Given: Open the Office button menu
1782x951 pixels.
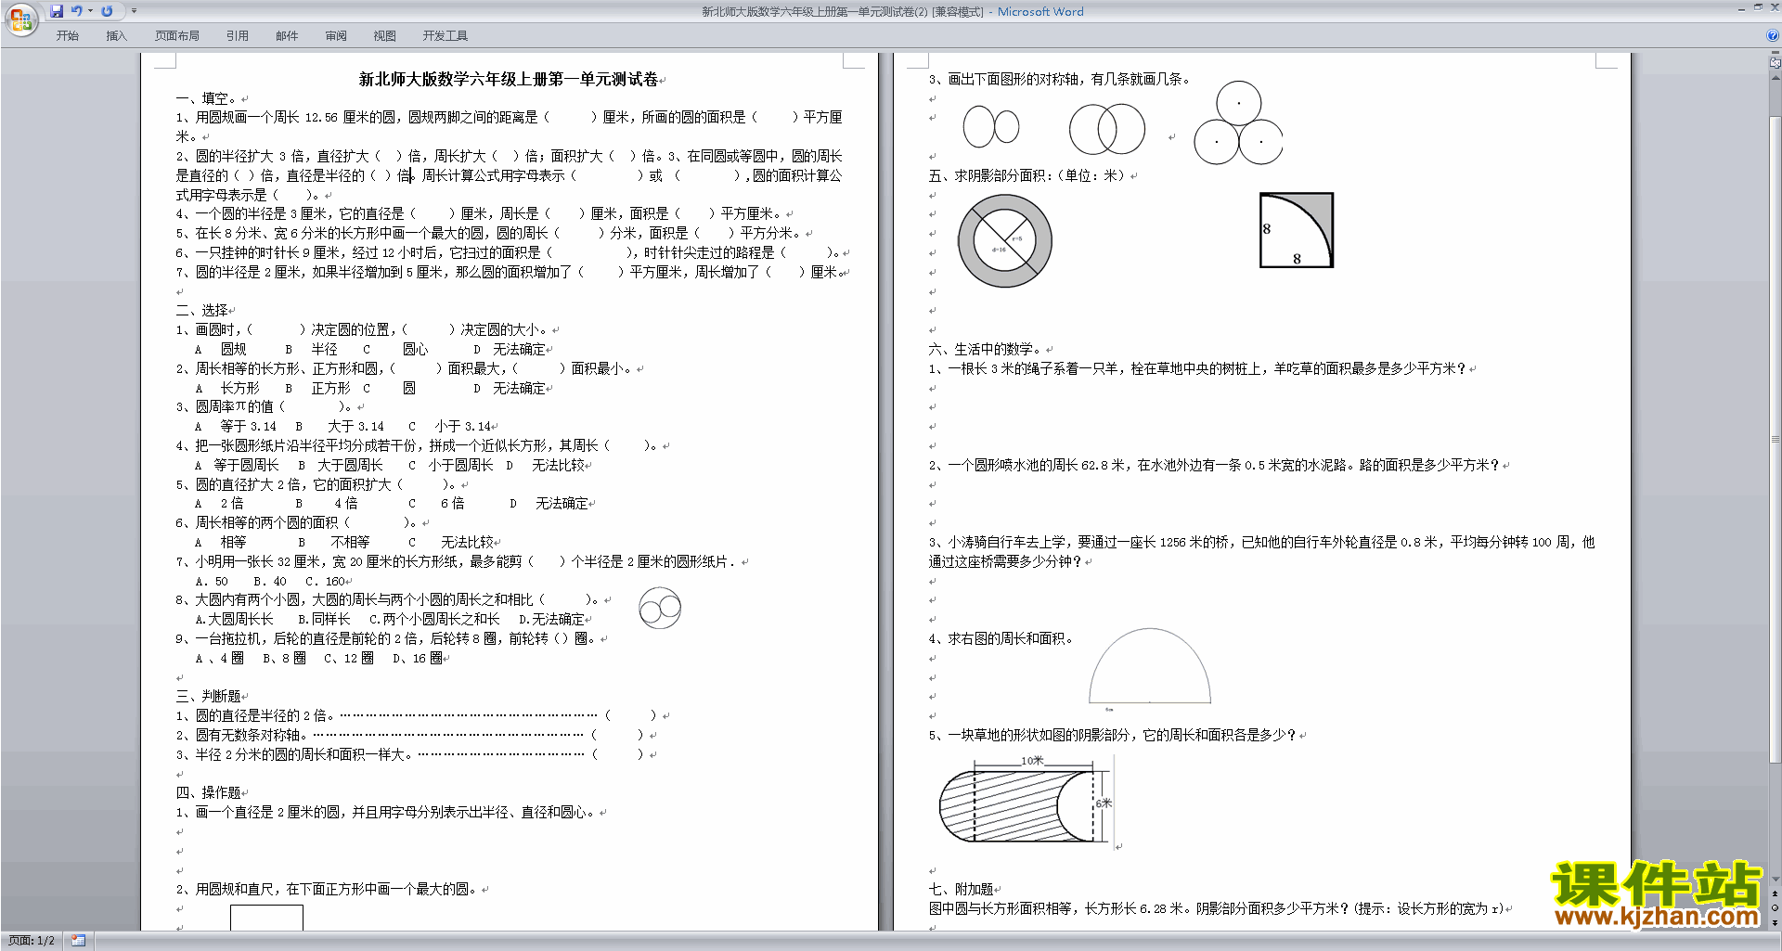Looking at the screenshot, I should pyautogui.click(x=20, y=19).
